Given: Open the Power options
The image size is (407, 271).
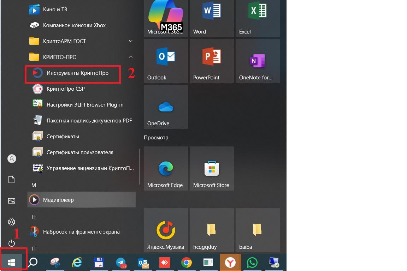Looking at the screenshot, I should 11,243.
